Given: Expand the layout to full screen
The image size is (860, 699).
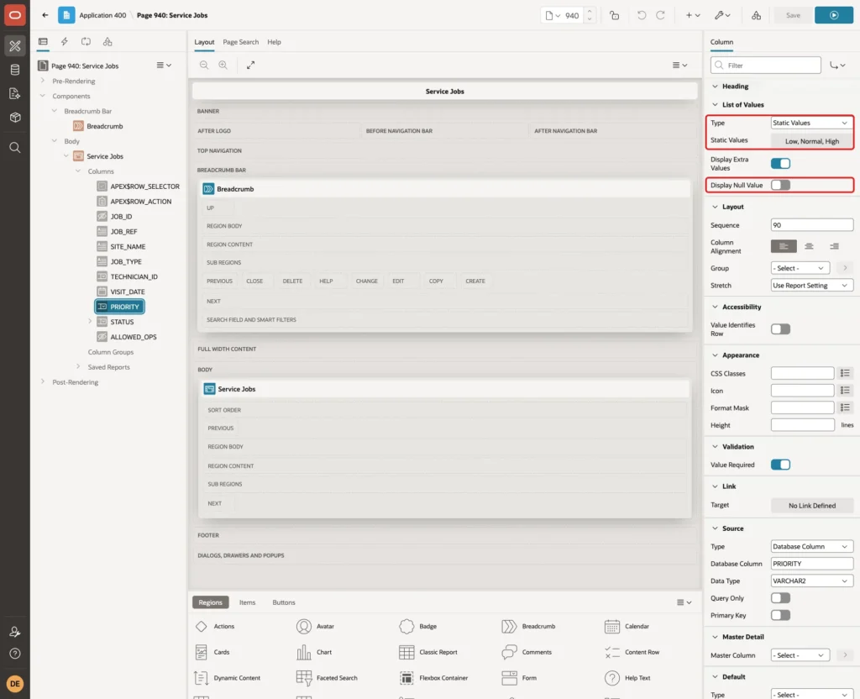Looking at the screenshot, I should click(250, 65).
